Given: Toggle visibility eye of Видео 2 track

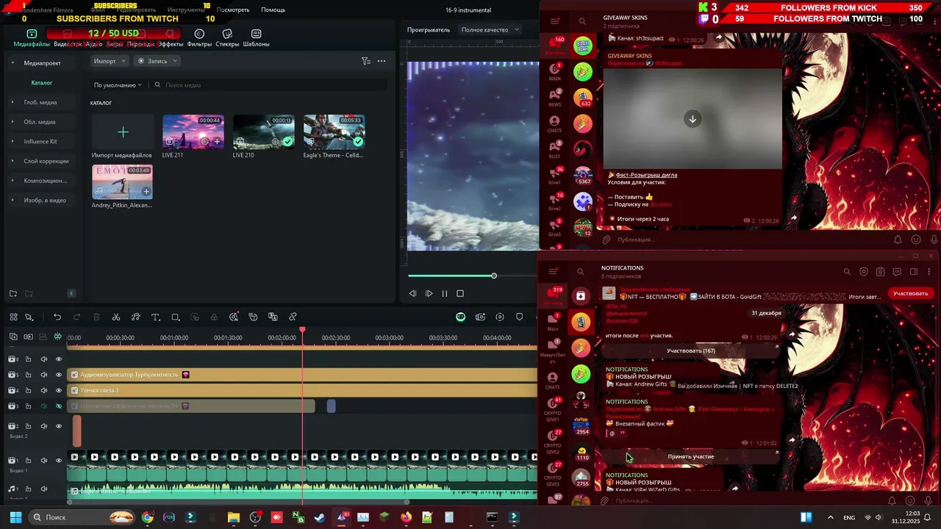Looking at the screenshot, I should 59,426.
